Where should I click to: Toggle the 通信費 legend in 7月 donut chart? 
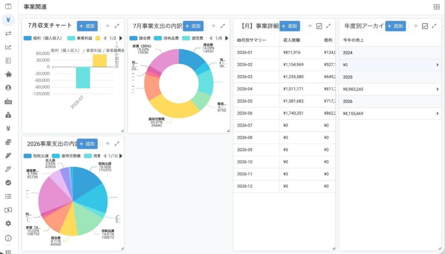pos(193,38)
